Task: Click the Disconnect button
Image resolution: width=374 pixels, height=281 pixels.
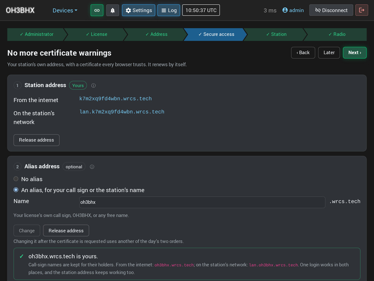Action: [x=331, y=10]
